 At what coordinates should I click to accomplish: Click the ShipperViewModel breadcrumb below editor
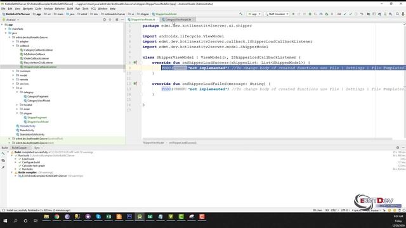tap(154, 142)
